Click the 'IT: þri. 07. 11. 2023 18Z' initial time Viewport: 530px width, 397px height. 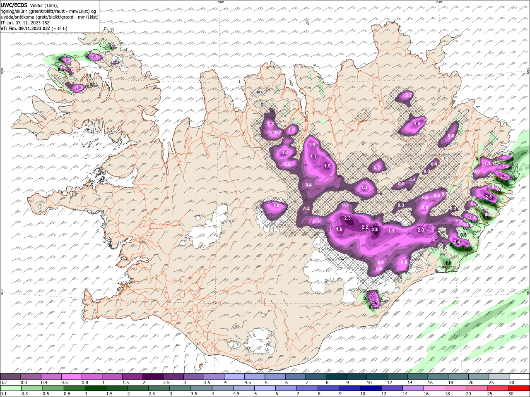[24, 23]
